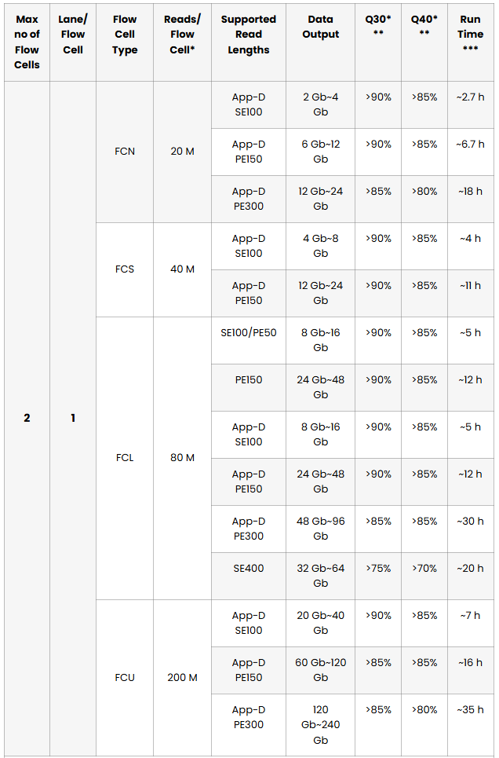Select the 120 Gb~240 Gb data output cell
The image size is (499, 758).
pyautogui.click(x=320, y=725)
